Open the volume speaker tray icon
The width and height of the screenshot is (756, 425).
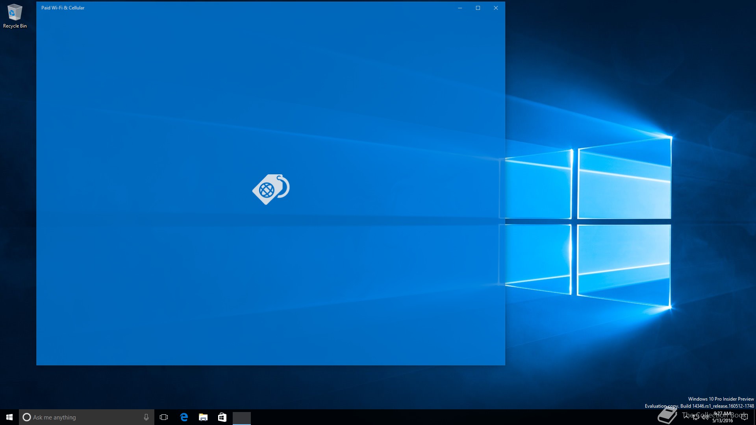click(x=705, y=417)
